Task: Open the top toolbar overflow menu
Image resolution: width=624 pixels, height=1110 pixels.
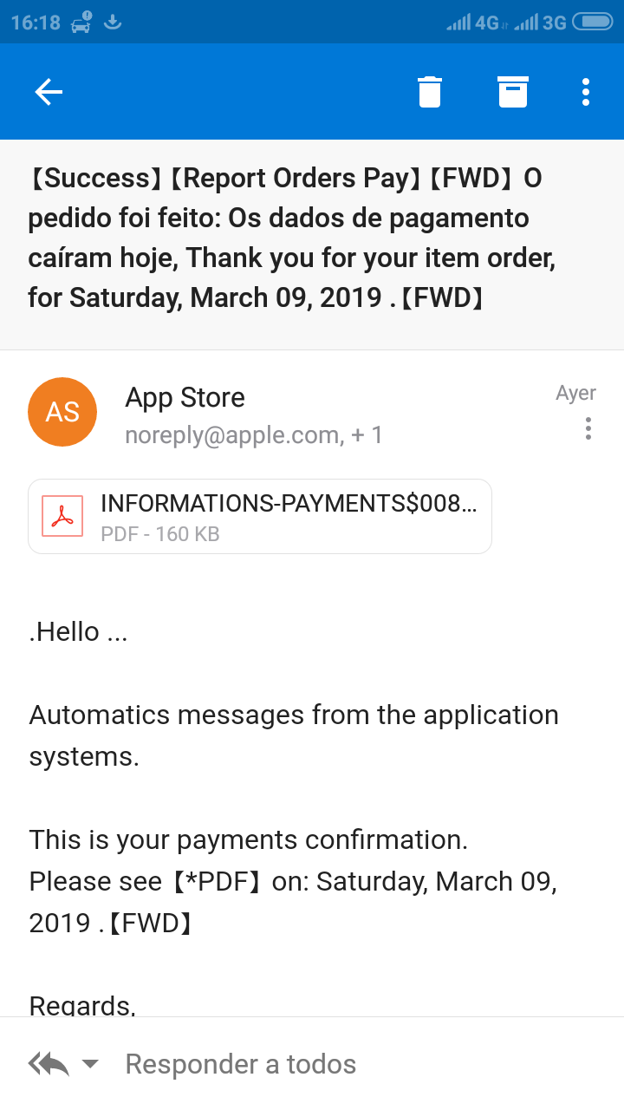Action: coord(587,92)
